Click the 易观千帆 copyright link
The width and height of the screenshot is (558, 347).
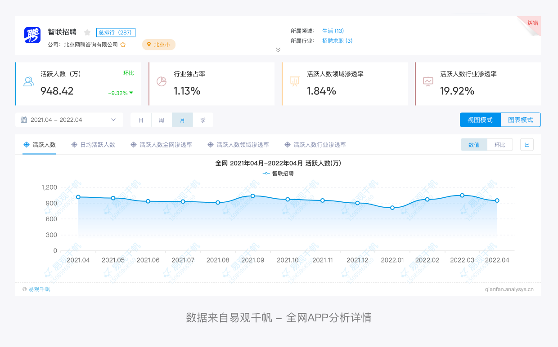click(40, 289)
